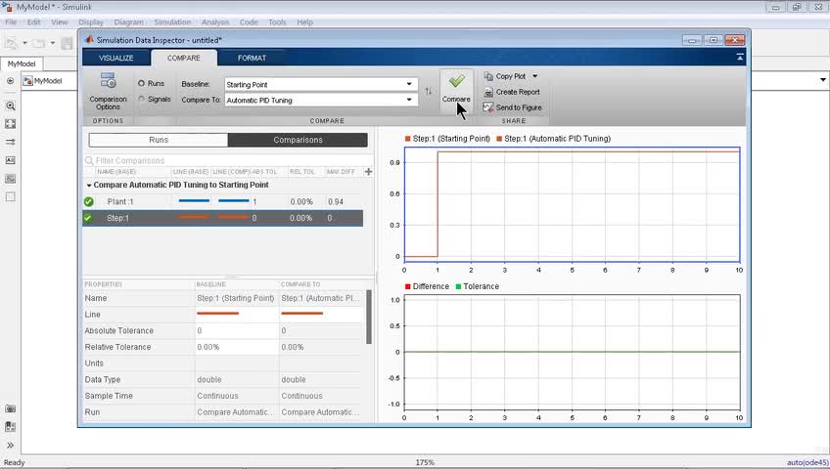This screenshot has height=469, width=830.
Task: Click Plant:1 max diff value 0.94
Action: pyautogui.click(x=336, y=201)
